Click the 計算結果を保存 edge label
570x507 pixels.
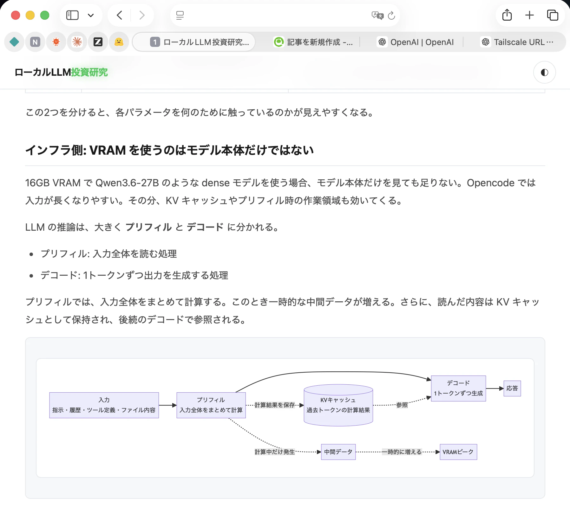275,405
